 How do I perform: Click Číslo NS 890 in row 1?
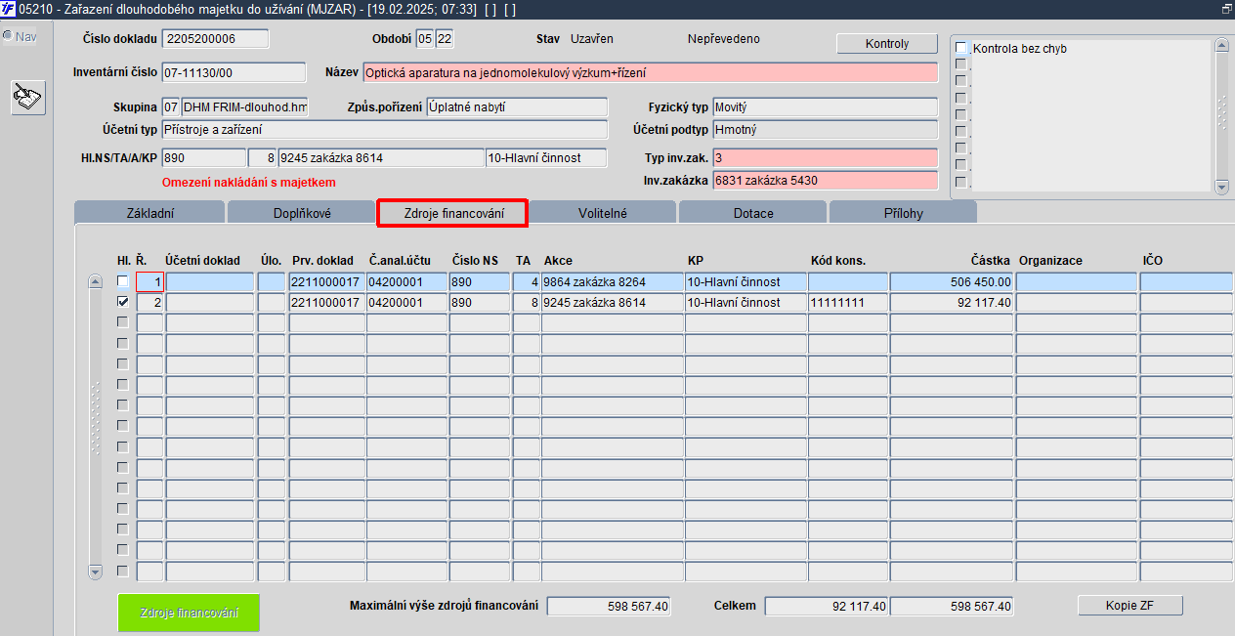[480, 282]
